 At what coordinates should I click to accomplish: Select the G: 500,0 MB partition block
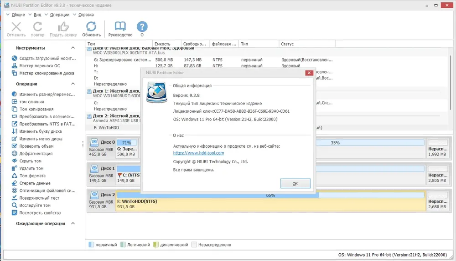point(127,149)
